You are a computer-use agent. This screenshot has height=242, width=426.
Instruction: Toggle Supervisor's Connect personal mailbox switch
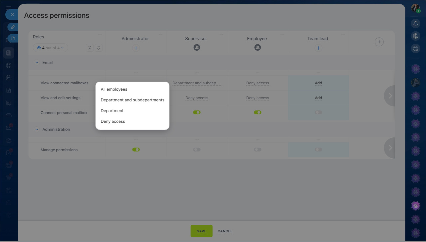[197, 112]
